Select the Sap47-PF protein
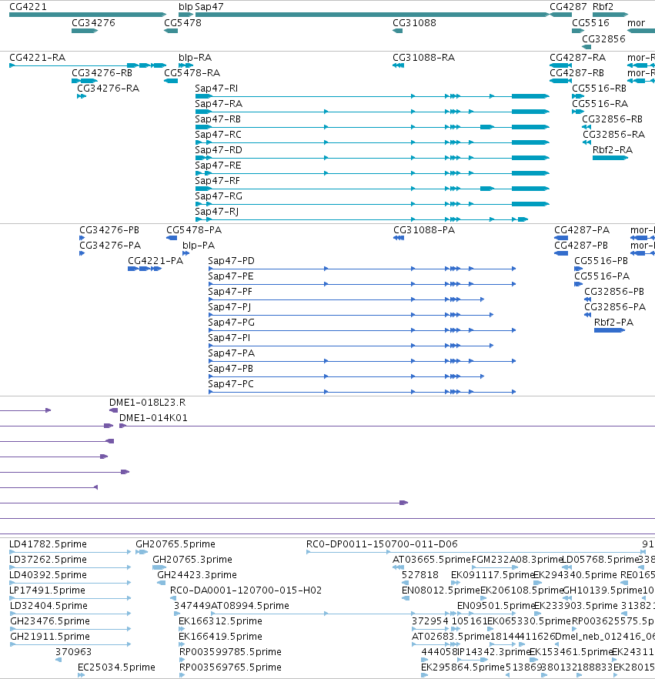 click(346, 299)
